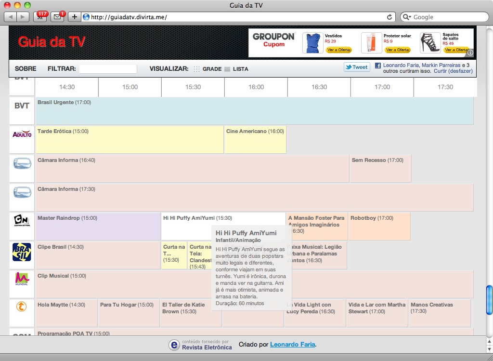Select the Mundial channel logo
The image size is (493, 361).
pyautogui.click(x=22, y=279)
